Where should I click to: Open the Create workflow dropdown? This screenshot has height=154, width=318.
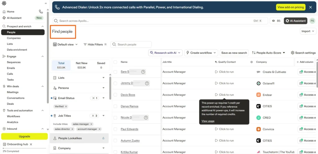[201, 53]
